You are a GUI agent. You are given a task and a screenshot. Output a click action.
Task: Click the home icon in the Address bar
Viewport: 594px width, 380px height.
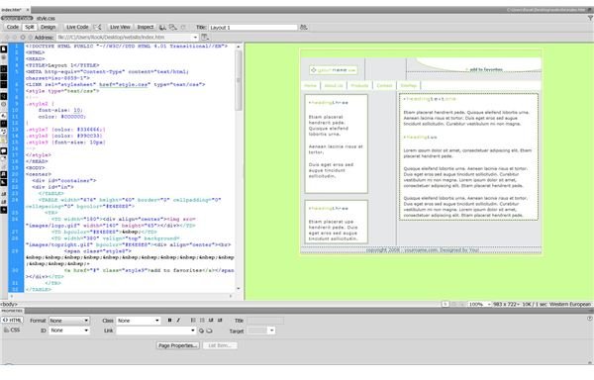[x=31, y=37]
